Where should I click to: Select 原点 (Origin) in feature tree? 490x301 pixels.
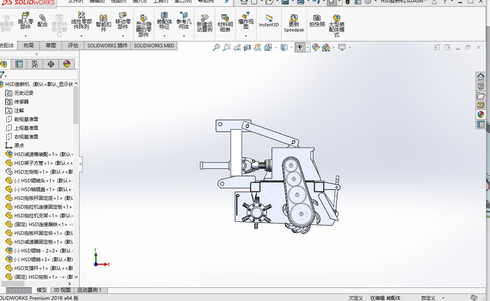[x=15, y=146]
